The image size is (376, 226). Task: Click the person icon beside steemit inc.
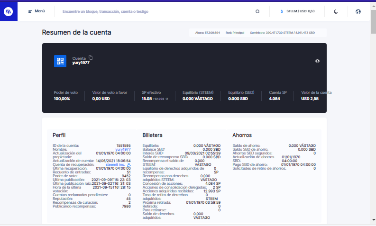click(x=129, y=165)
